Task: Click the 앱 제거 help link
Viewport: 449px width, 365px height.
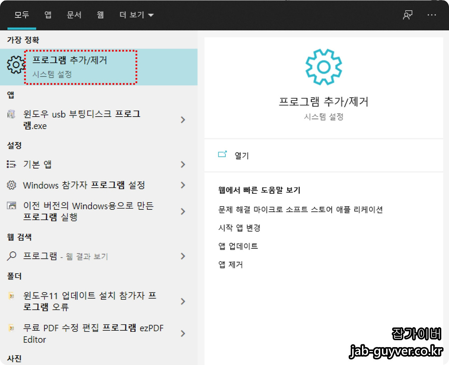Action: [230, 264]
